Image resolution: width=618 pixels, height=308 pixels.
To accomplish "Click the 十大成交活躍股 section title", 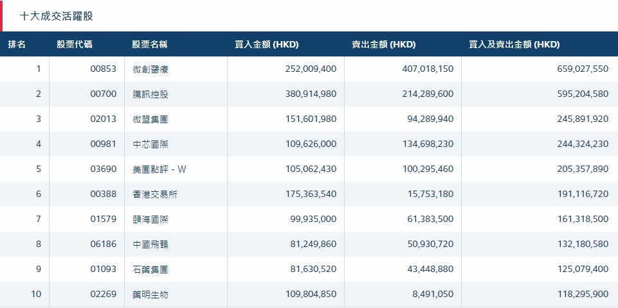I will tap(57, 16).
